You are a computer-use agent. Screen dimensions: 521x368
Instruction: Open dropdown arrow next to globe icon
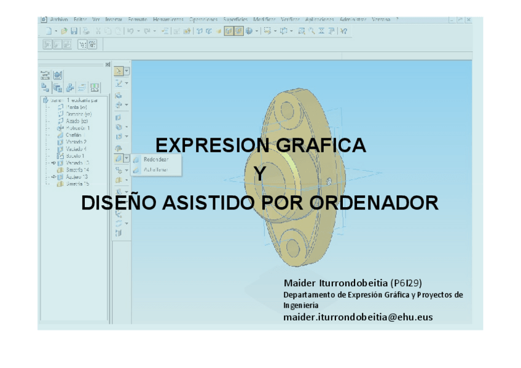pos(257,31)
